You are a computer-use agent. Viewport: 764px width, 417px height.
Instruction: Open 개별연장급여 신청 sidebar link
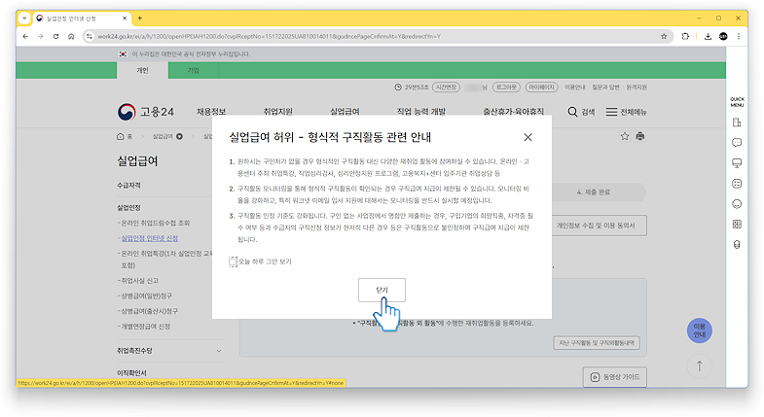145,327
